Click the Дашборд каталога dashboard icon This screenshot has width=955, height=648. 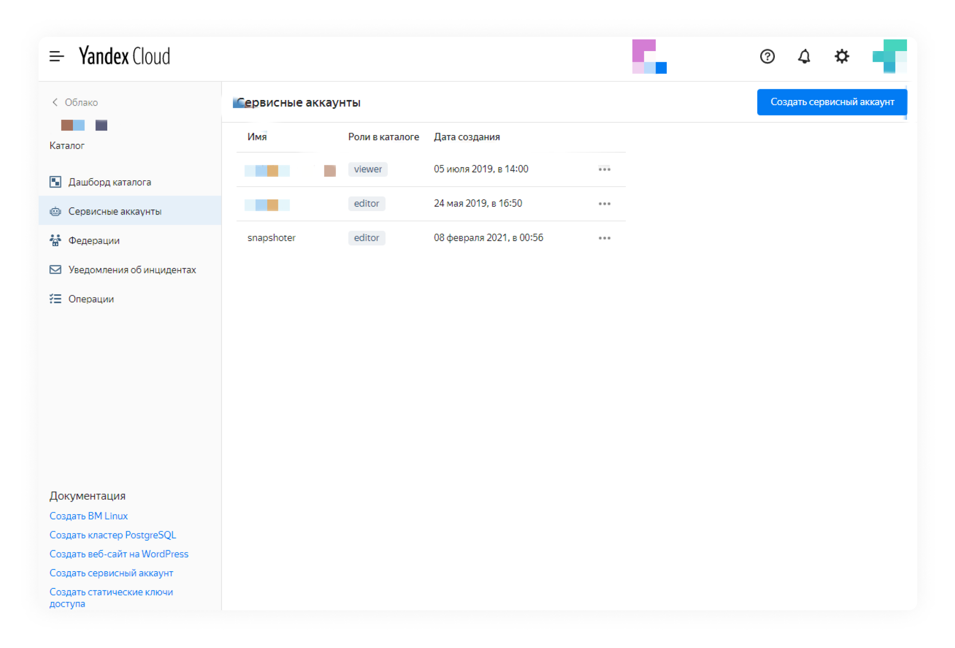coord(55,182)
